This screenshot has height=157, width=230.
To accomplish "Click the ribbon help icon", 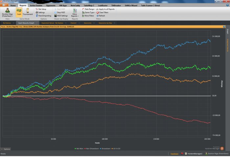I will pyautogui.click(x=227, y=5).
